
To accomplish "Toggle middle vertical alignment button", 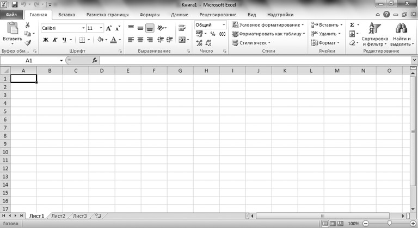I will [140, 28].
